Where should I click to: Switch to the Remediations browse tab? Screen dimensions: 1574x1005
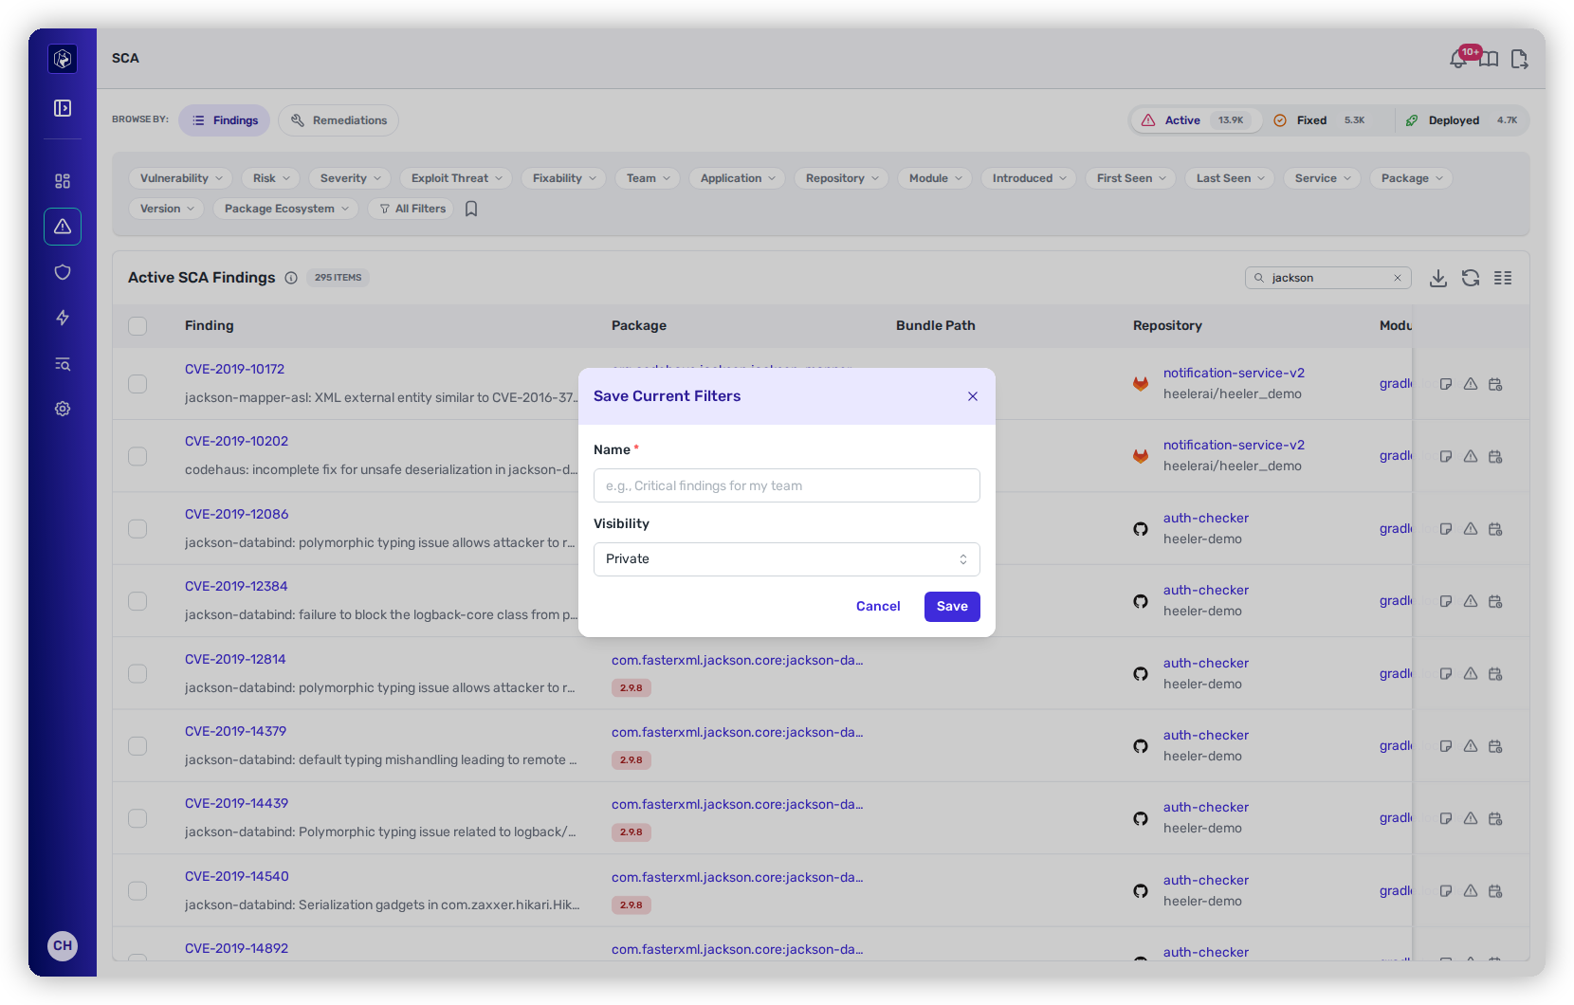(x=339, y=120)
